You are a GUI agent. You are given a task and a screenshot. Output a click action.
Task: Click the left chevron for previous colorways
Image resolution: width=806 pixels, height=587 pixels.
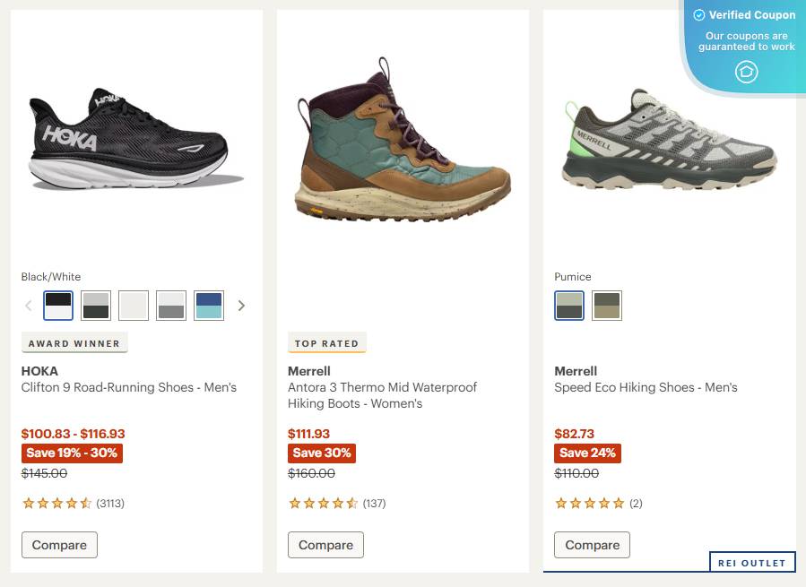click(28, 305)
